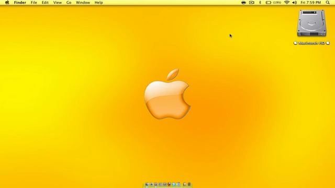This screenshot has width=335, height=188.
Task: Open the Finder application menu
Action: 20,3
